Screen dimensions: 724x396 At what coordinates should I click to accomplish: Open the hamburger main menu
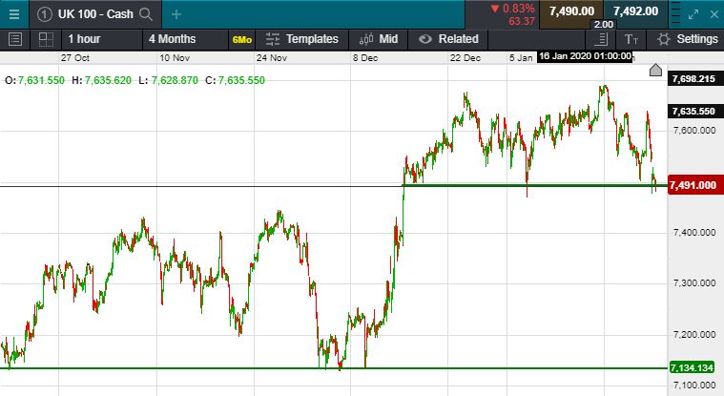coord(13,13)
